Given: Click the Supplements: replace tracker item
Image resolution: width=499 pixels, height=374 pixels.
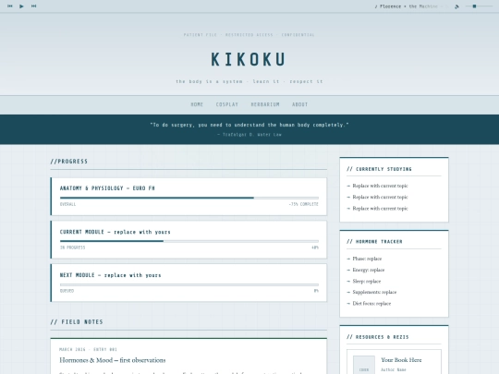Looking at the screenshot, I should [x=374, y=292].
